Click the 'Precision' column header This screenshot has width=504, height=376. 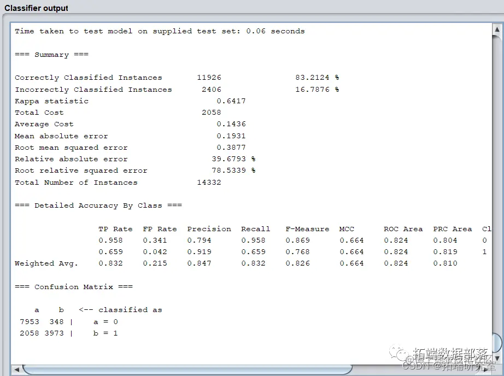click(x=209, y=229)
